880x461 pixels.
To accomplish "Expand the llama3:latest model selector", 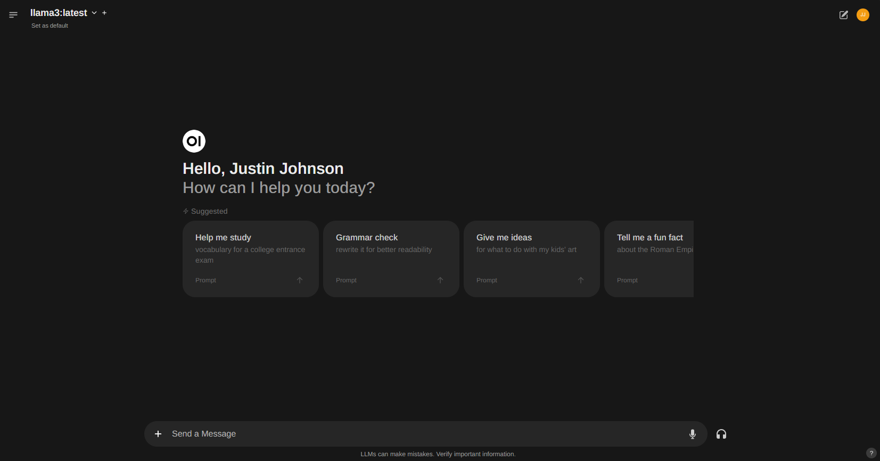I will 63,13.
